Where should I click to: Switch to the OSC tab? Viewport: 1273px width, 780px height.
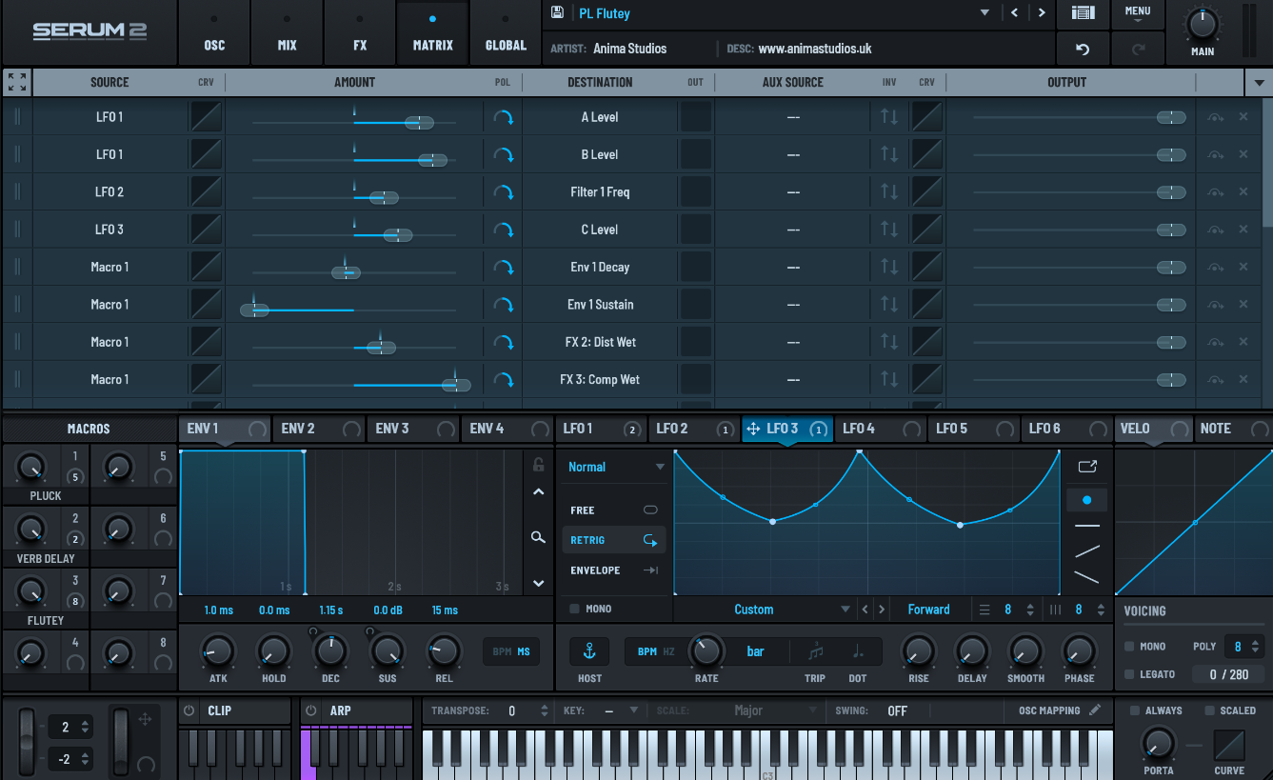(214, 32)
